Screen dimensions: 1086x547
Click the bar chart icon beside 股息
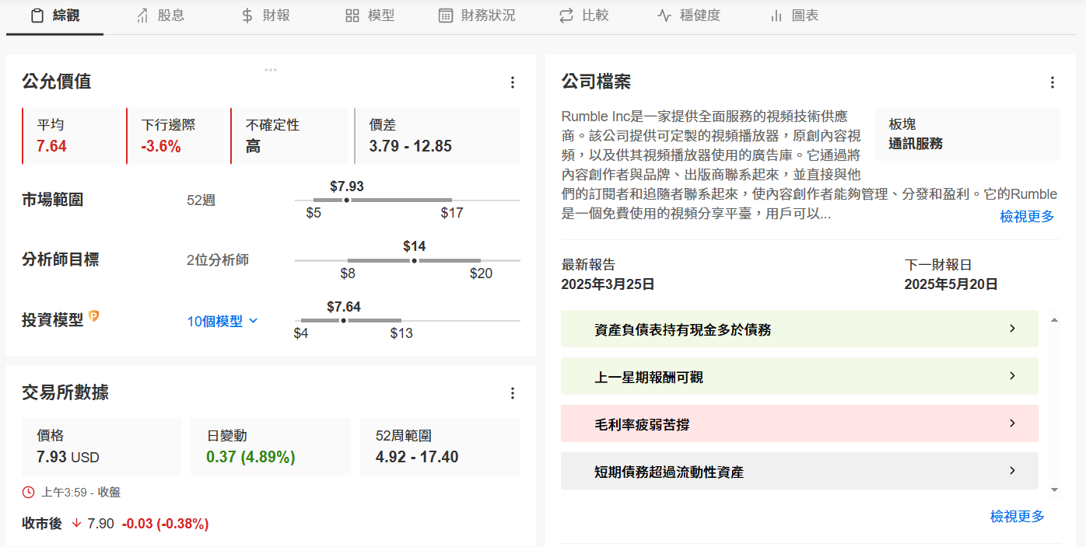click(142, 16)
